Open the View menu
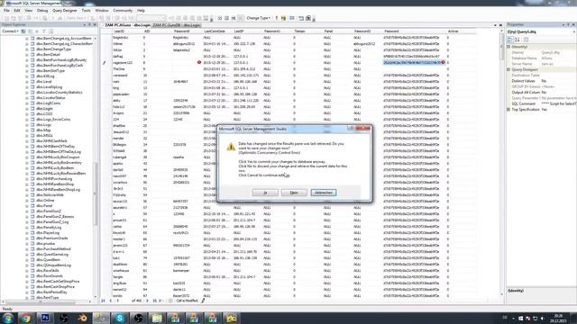Screen dimensions: 577x324 coord(28,11)
